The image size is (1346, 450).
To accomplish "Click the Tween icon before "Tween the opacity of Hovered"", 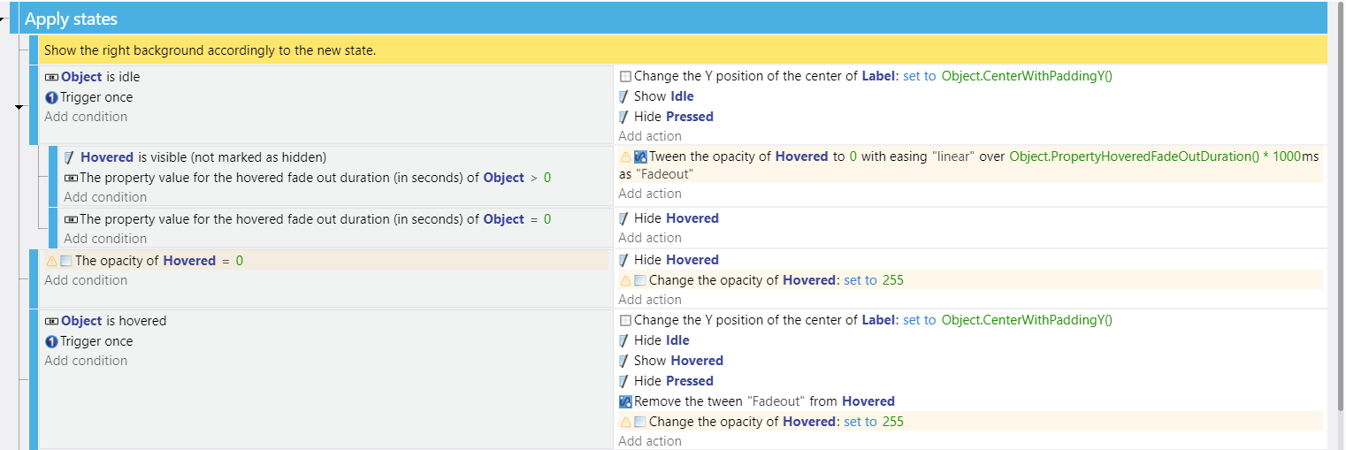I will tap(641, 156).
